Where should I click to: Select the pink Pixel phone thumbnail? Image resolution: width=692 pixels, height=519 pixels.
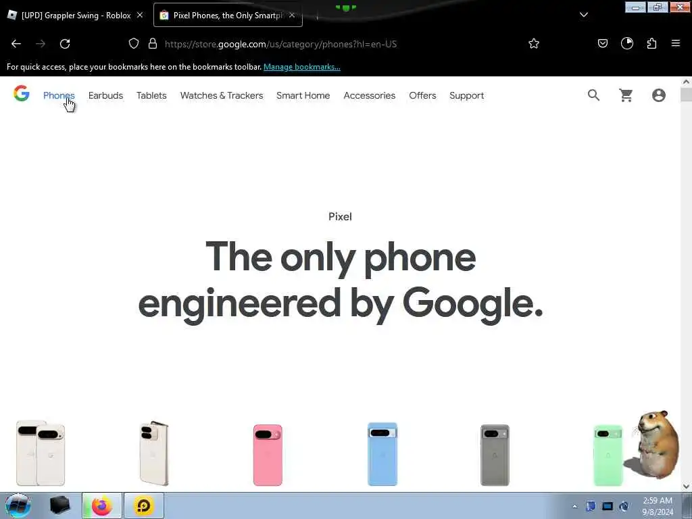click(268, 455)
